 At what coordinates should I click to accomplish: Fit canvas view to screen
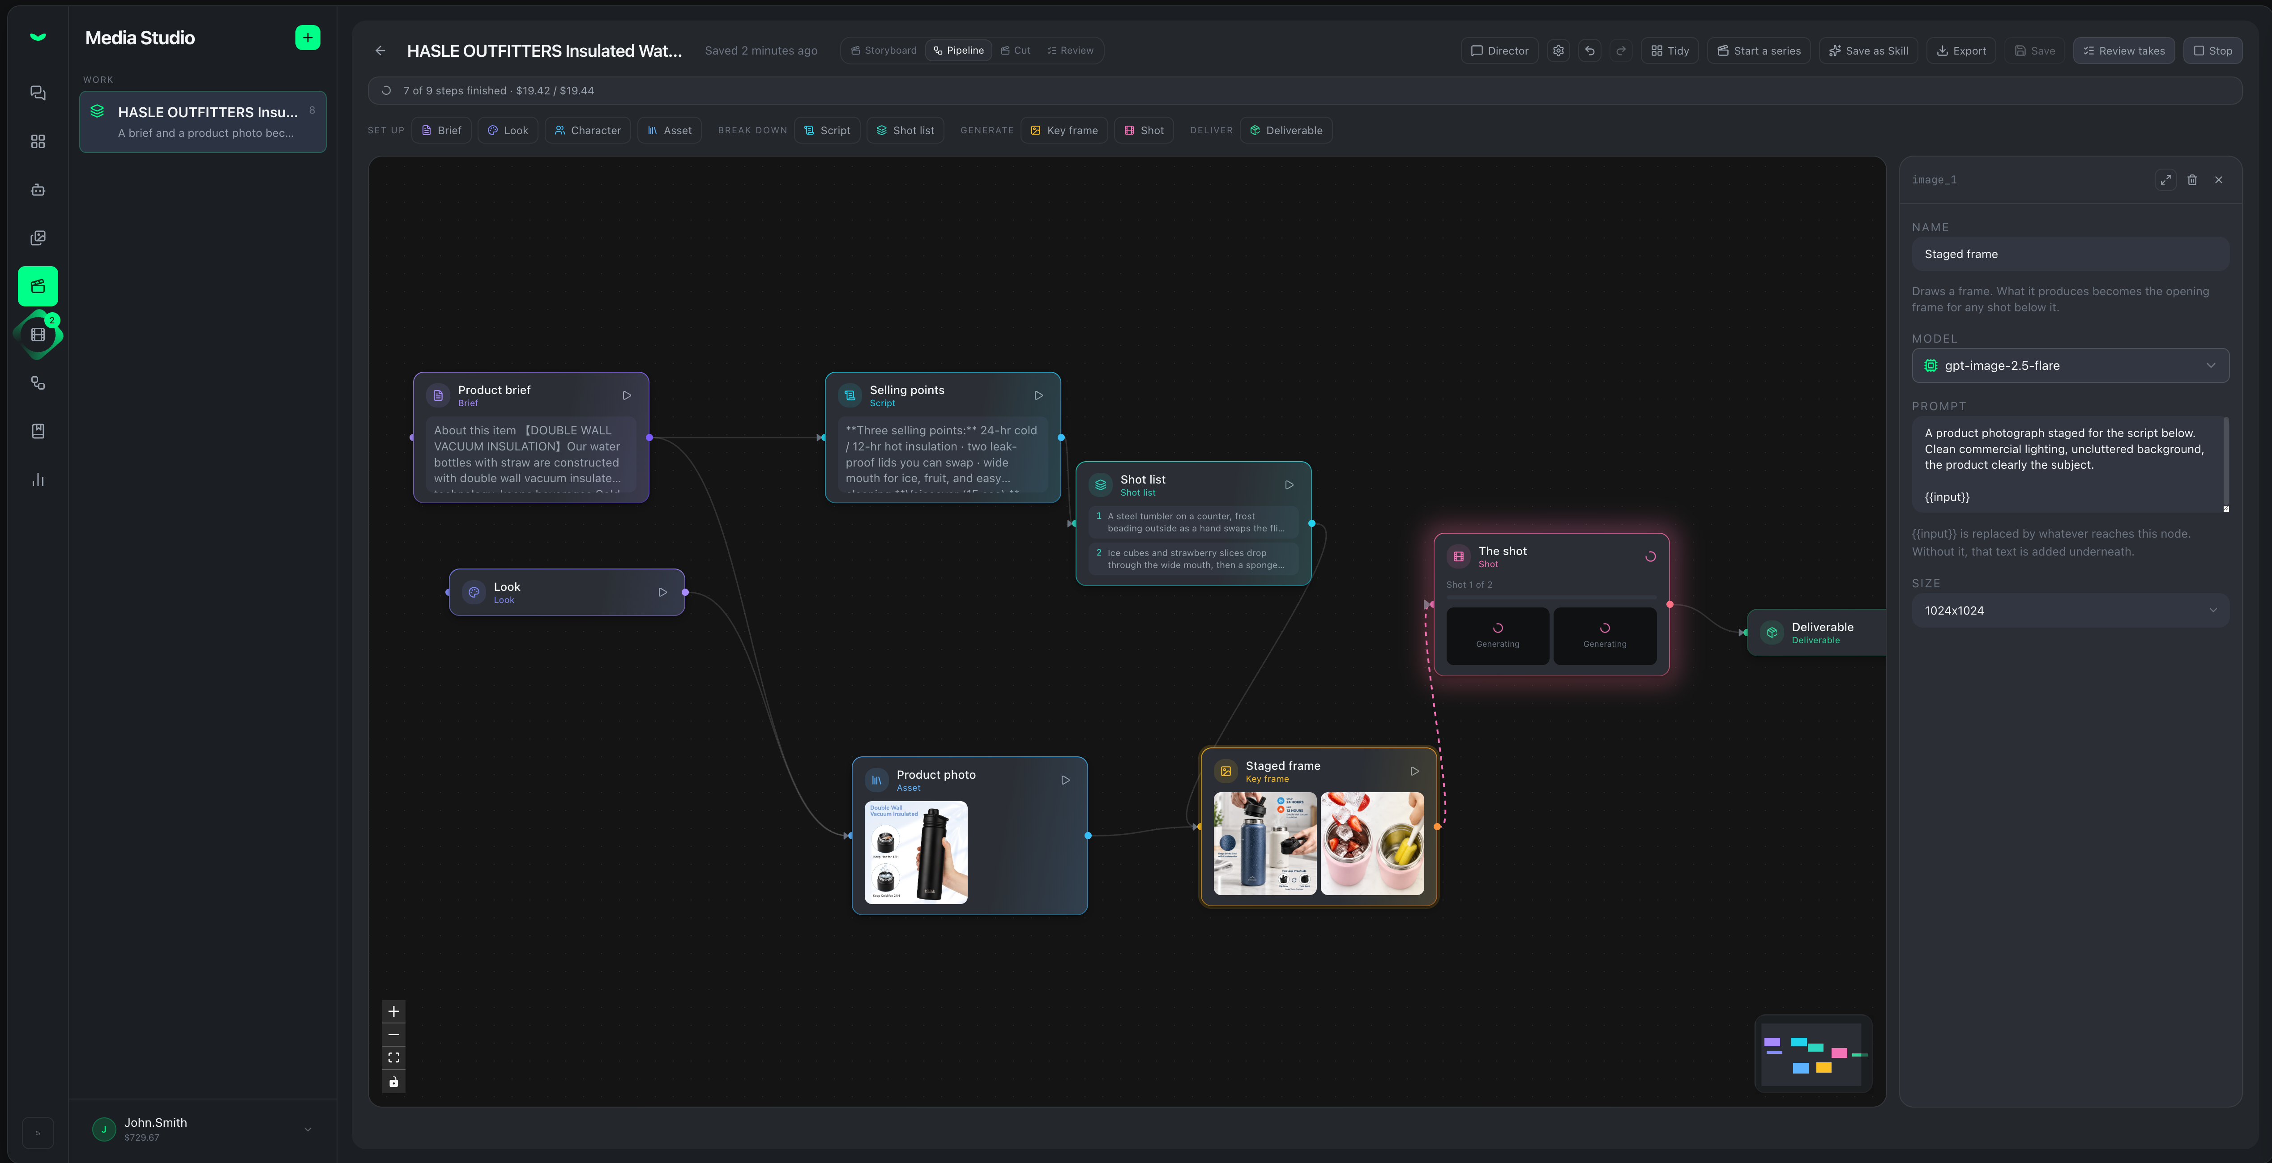(x=393, y=1058)
